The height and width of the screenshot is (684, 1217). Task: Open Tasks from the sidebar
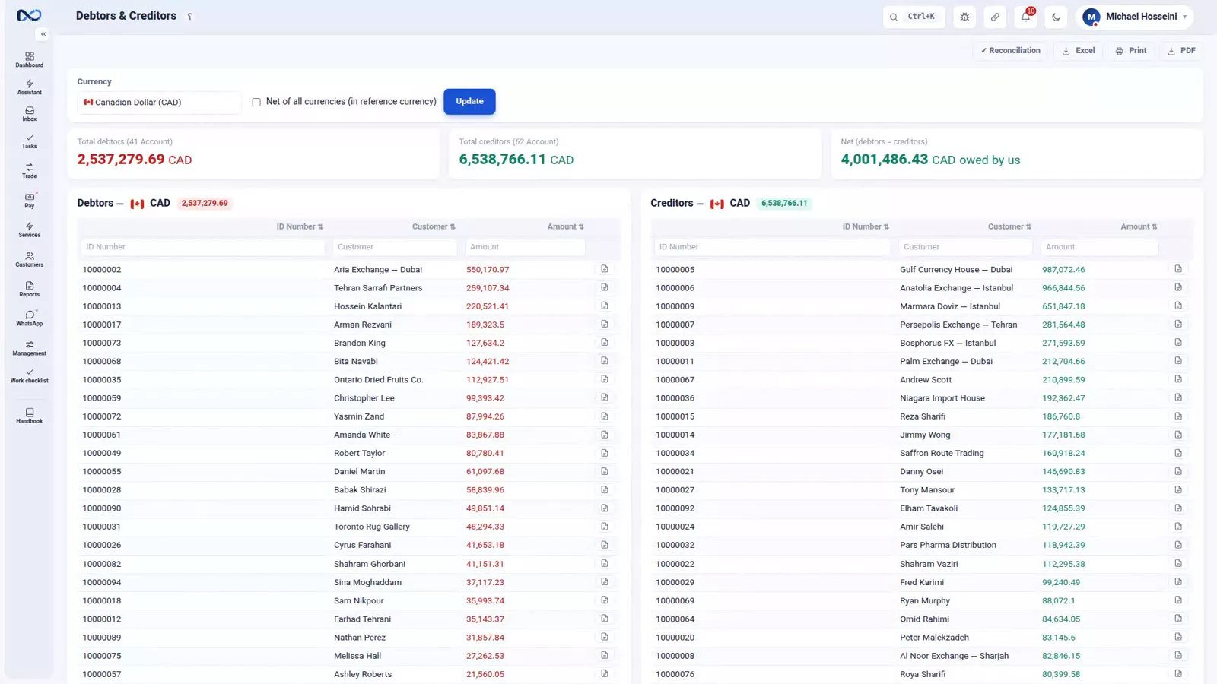coord(30,141)
